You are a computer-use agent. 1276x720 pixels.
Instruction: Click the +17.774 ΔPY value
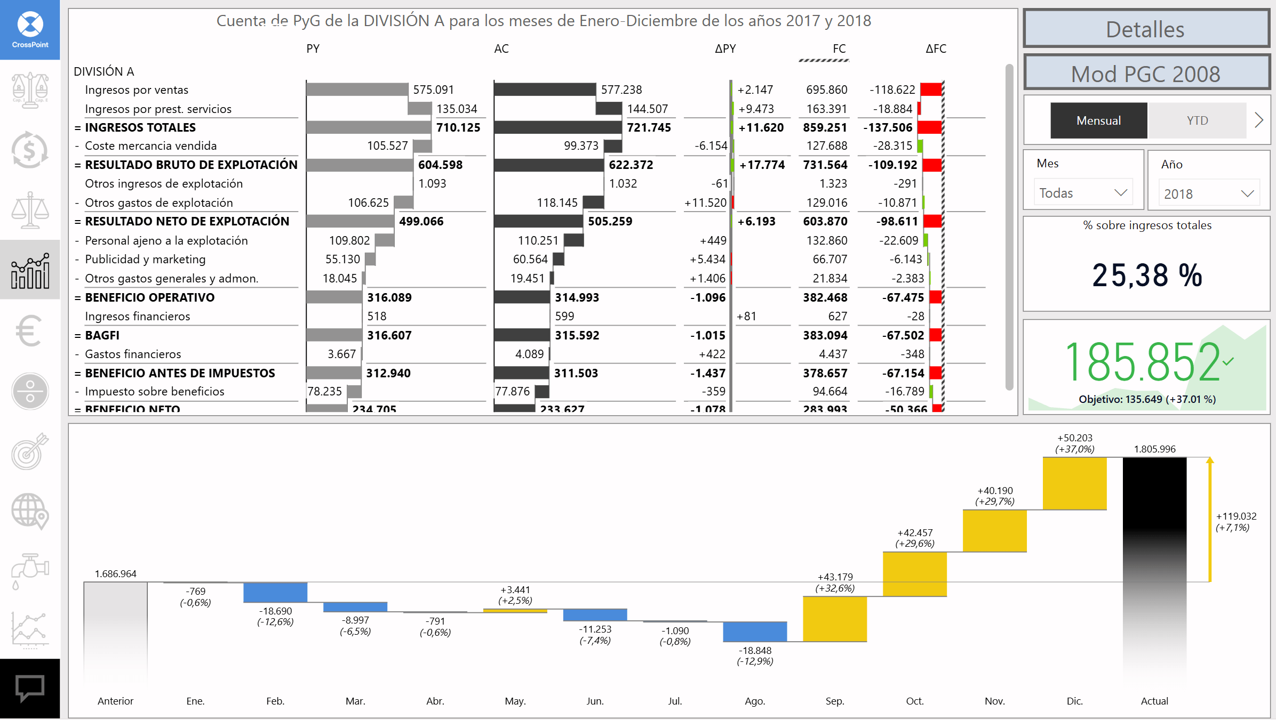(762, 165)
